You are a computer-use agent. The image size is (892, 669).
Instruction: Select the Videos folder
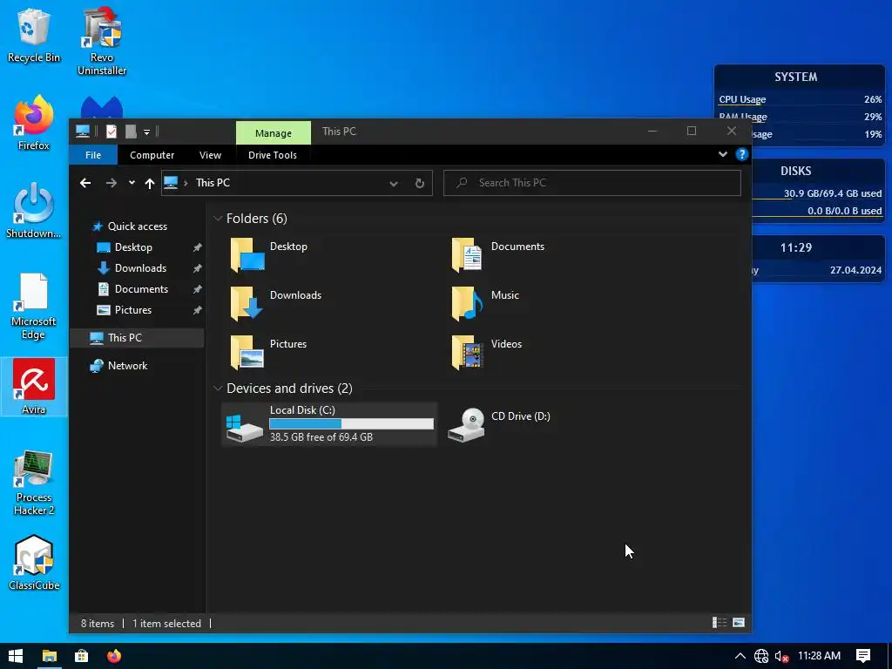click(486, 352)
